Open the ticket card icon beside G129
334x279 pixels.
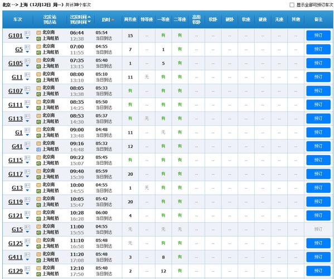27,268
